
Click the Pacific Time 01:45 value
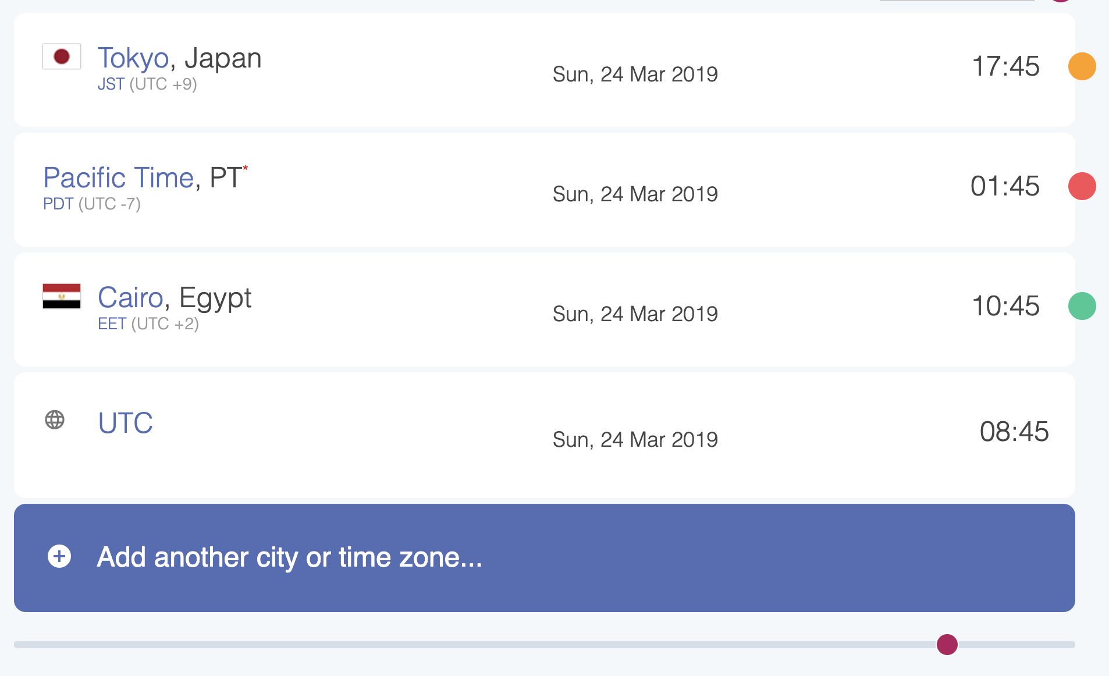[1005, 186]
